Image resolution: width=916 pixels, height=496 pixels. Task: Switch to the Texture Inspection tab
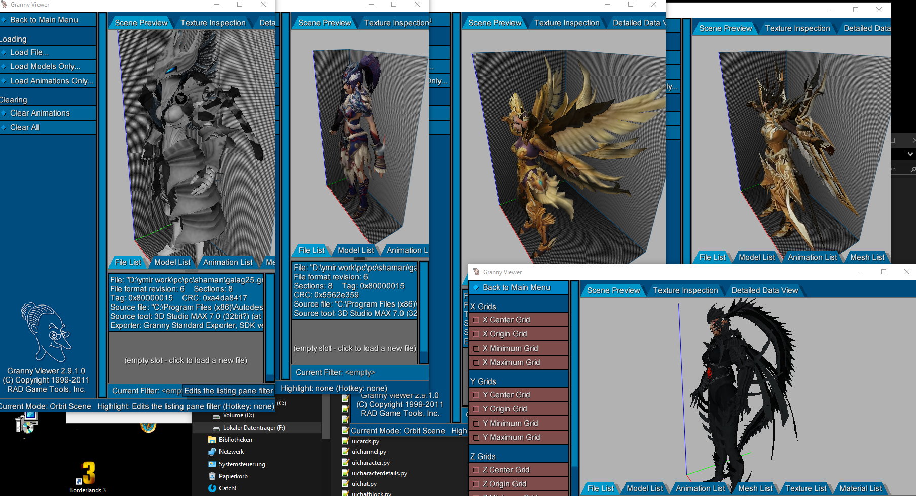(685, 290)
